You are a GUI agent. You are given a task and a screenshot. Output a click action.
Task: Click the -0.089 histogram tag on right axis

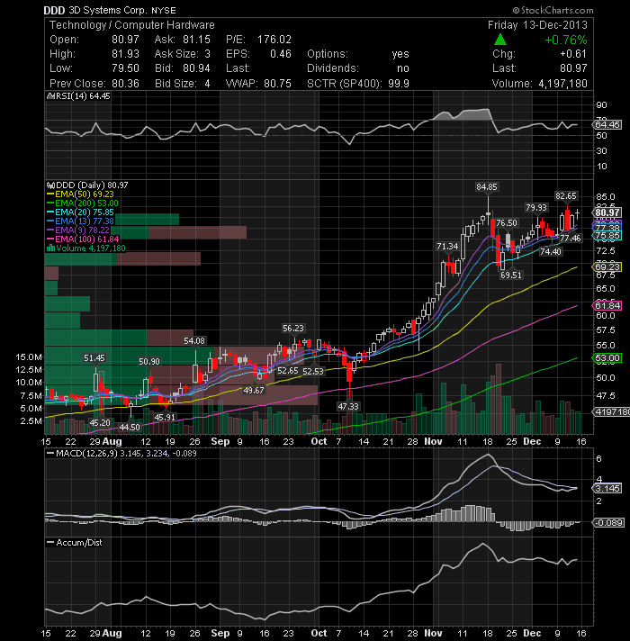[608, 522]
